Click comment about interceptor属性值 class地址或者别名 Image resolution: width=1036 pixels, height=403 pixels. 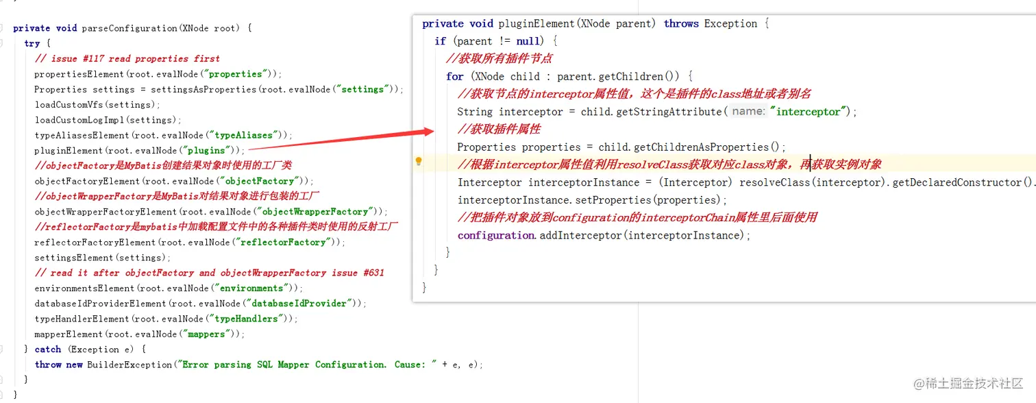634,94
